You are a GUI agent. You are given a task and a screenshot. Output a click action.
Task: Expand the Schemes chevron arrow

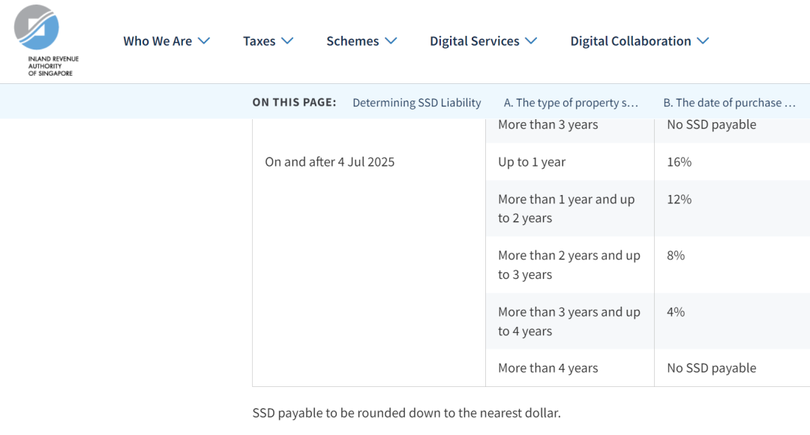[391, 40]
